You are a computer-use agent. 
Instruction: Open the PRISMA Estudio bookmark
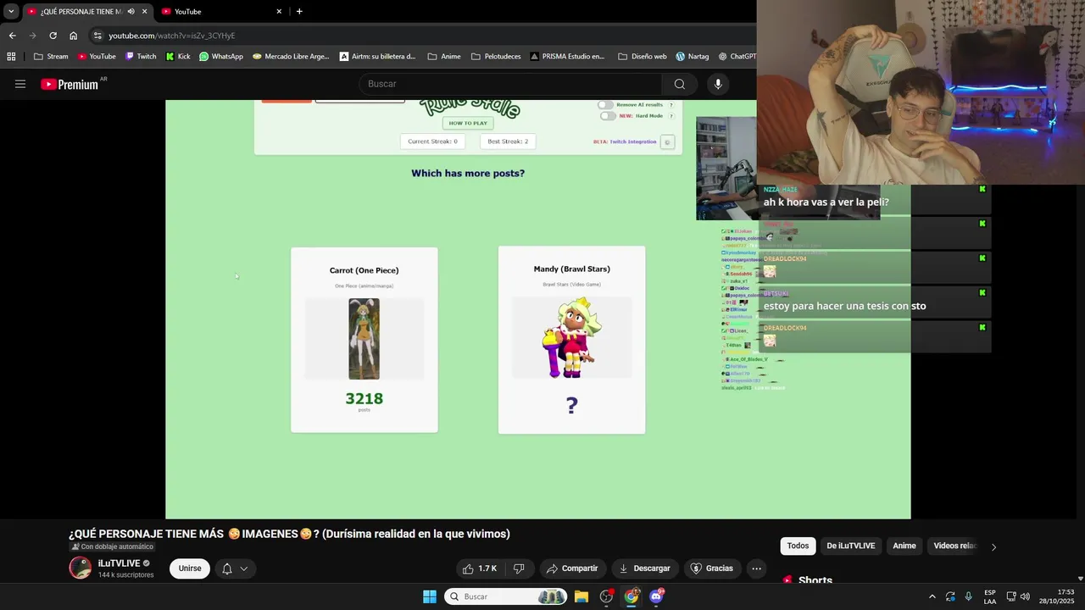click(x=567, y=57)
